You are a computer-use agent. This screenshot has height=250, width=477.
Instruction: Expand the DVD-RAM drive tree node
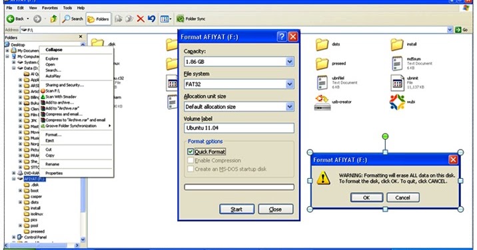tap(14, 173)
